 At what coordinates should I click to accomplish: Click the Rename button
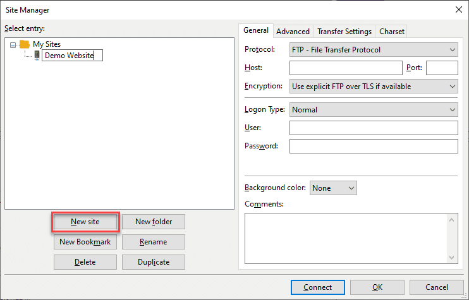(154, 242)
